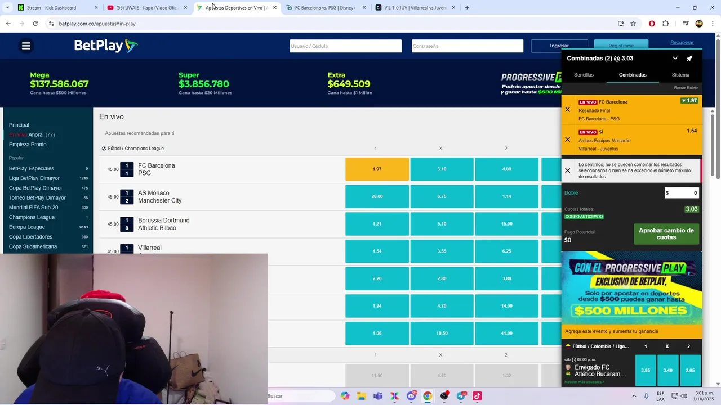Open Copilot from the taskbar
This screenshot has width=721, height=405.
click(x=345, y=396)
